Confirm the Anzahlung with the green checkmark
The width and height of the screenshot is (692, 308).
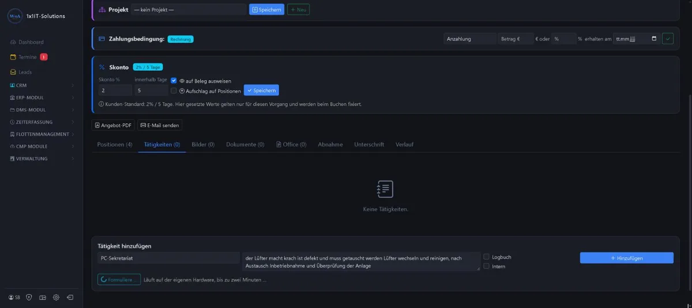coord(667,39)
